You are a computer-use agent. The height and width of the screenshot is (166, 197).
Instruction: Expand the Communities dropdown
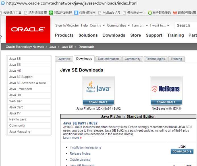[x=118, y=25]
